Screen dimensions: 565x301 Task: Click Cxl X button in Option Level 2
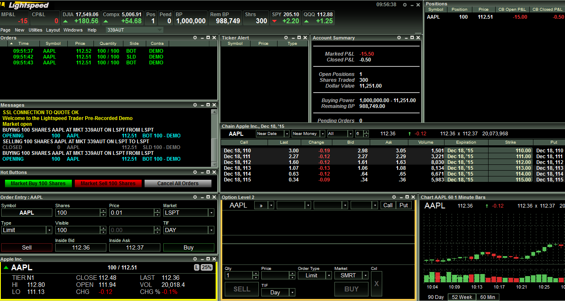(x=376, y=283)
